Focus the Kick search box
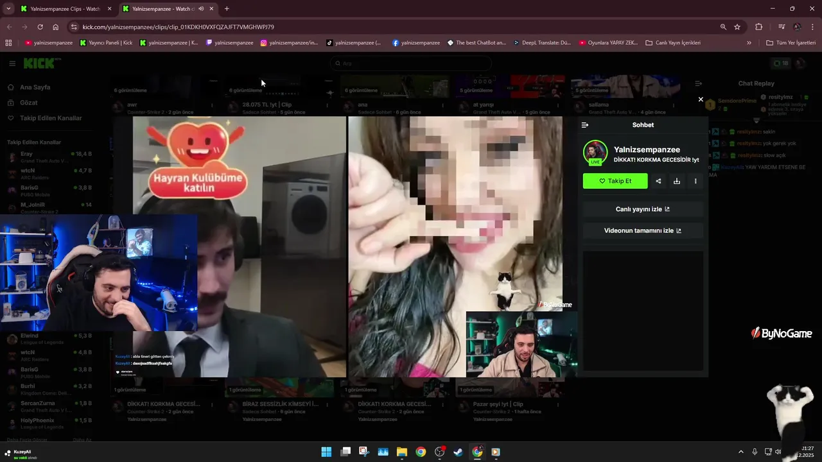 point(411,64)
